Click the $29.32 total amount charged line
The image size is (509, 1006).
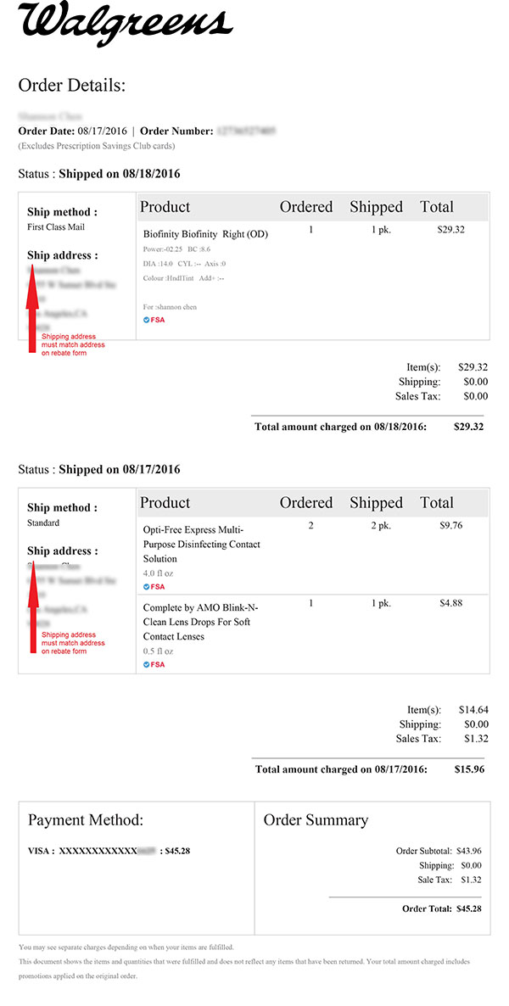pos(369,426)
